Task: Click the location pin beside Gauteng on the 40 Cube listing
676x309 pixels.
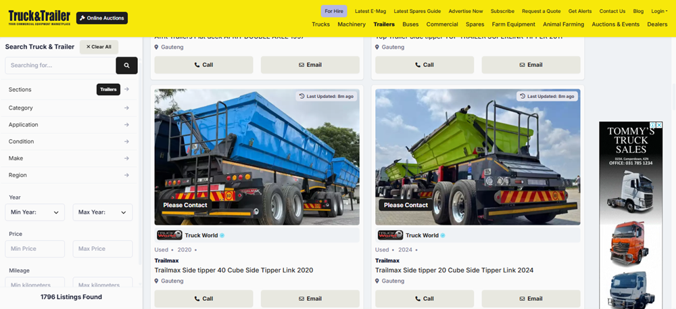Action: coord(157,281)
